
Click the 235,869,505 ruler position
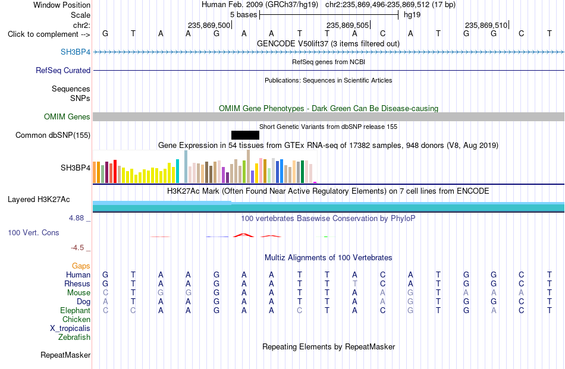[347, 25]
